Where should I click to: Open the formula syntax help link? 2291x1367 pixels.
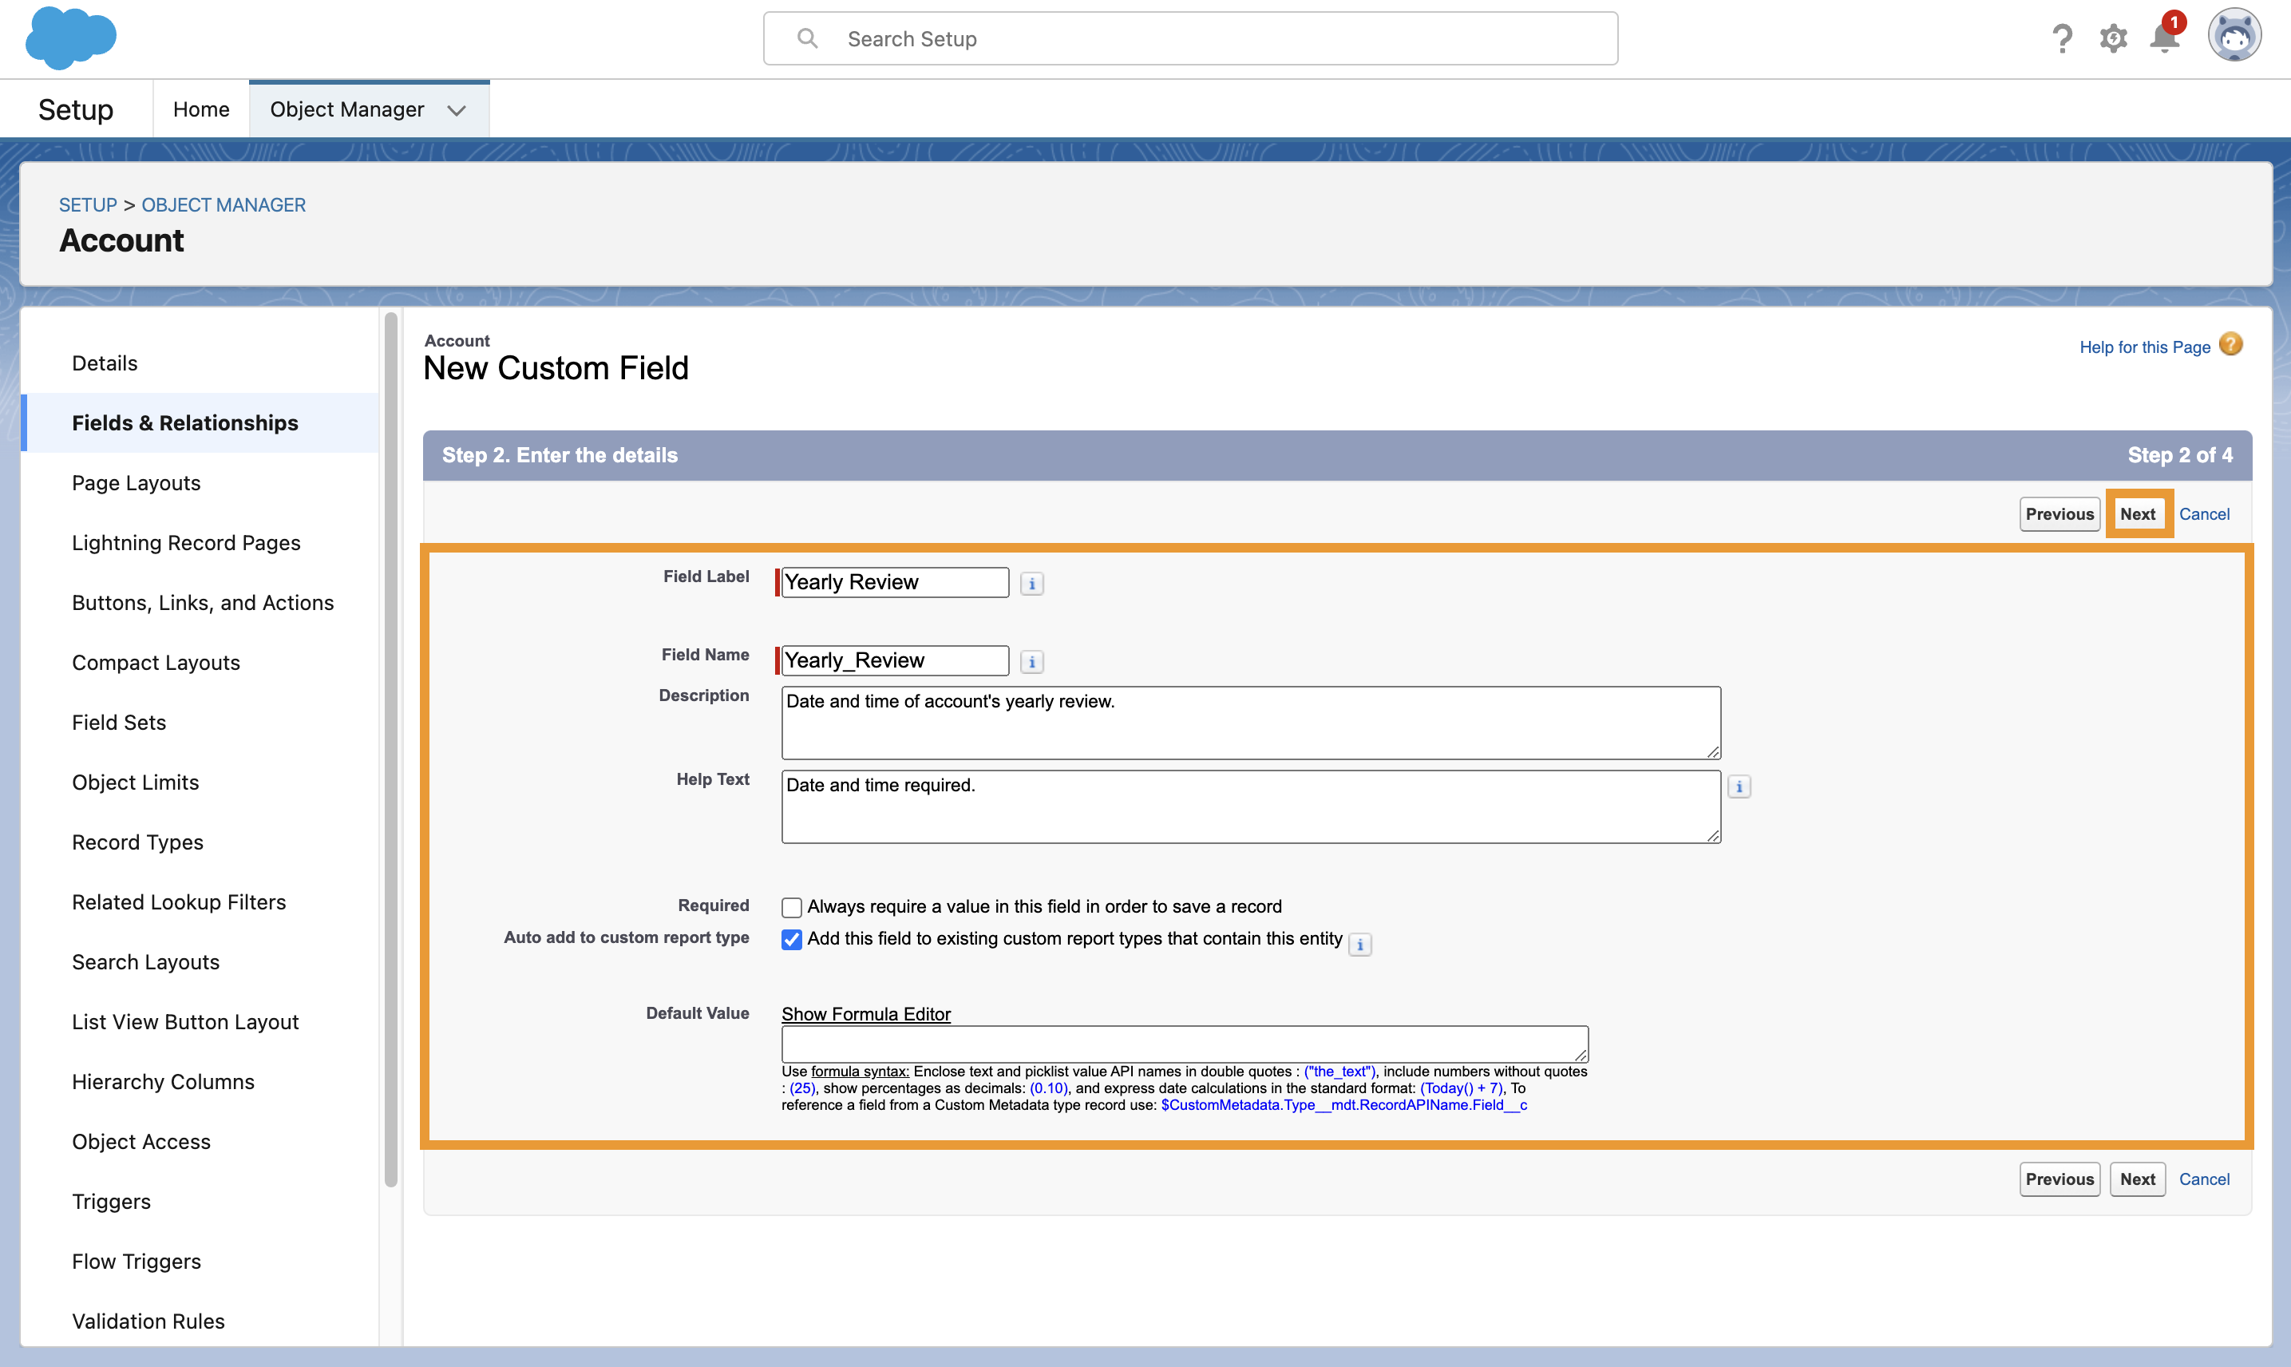(860, 1072)
